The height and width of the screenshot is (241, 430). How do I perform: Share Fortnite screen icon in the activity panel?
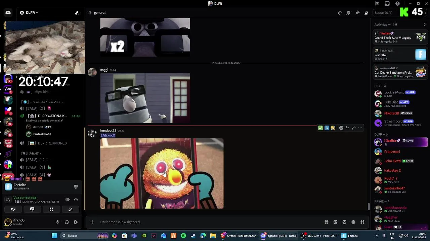coord(76,187)
